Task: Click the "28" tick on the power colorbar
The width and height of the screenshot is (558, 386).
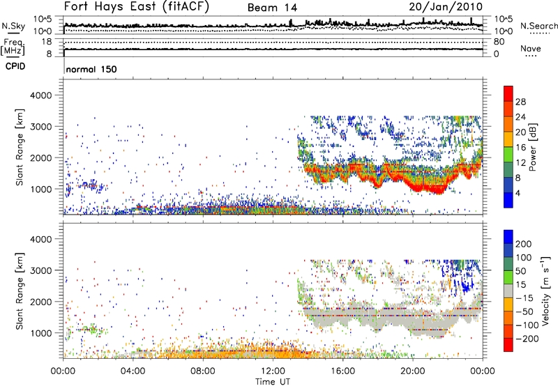Action: coord(520,102)
